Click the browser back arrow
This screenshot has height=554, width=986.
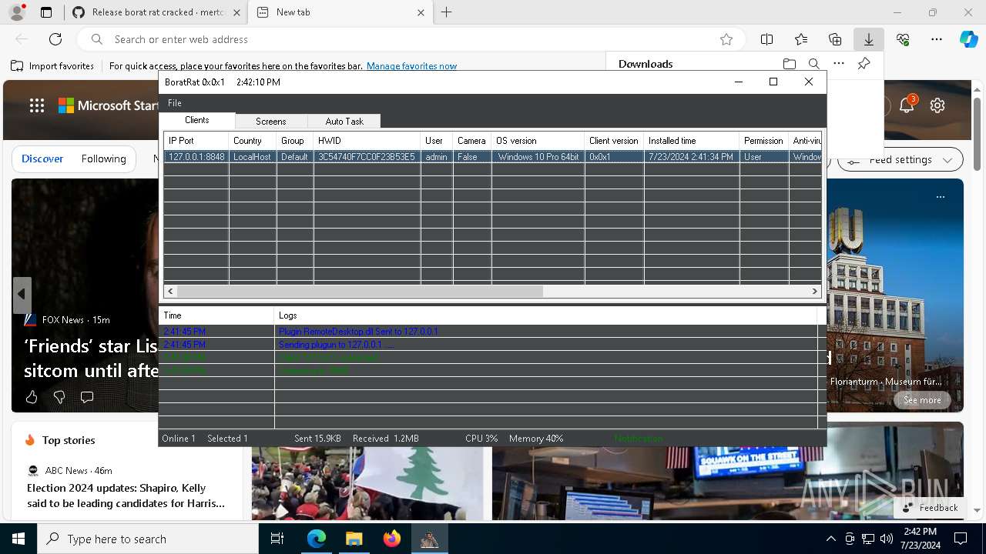point(22,39)
